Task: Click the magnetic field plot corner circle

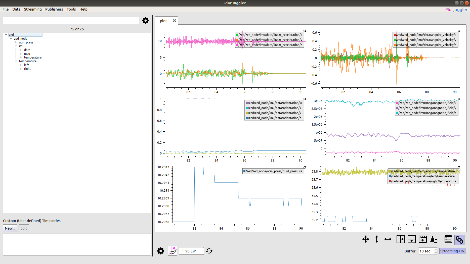Action: click(459, 99)
